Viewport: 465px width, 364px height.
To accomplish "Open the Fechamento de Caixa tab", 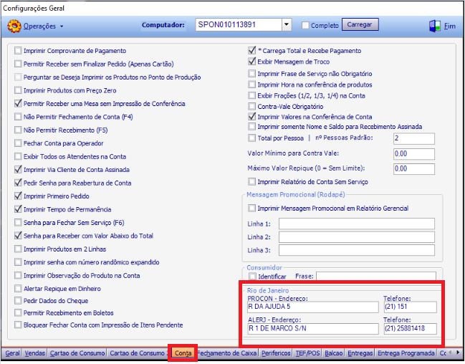I will (x=227, y=353).
